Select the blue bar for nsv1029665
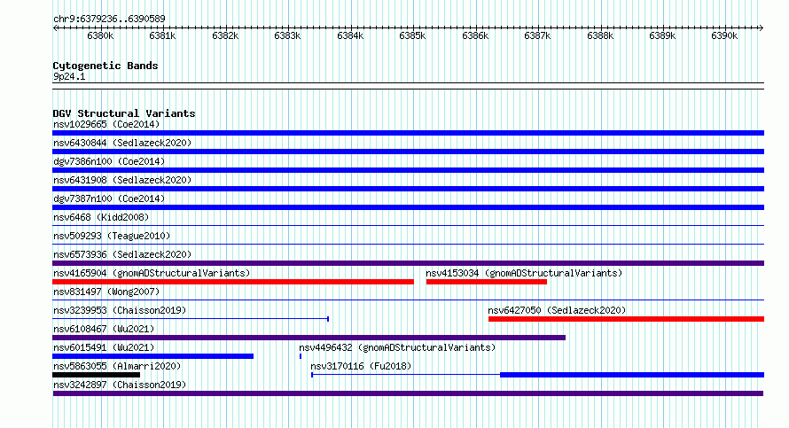The image size is (789, 428). coord(408,133)
